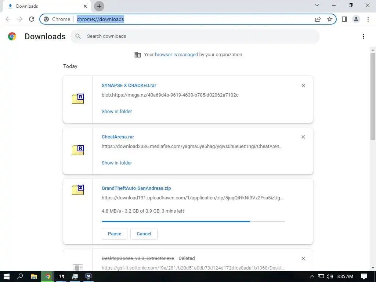The height and width of the screenshot is (282, 376).
Task: Open the notification center icon
Action: (x=364, y=276)
